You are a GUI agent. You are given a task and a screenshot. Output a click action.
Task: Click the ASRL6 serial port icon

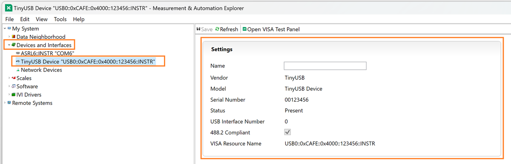click(x=18, y=54)
